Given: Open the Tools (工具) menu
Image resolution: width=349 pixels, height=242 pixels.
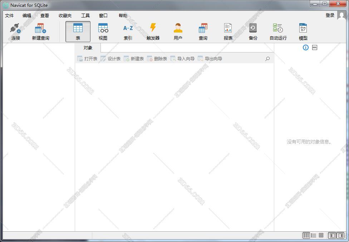Looking at the screenshot, I should pyautogui.click(x=85, y=16).
